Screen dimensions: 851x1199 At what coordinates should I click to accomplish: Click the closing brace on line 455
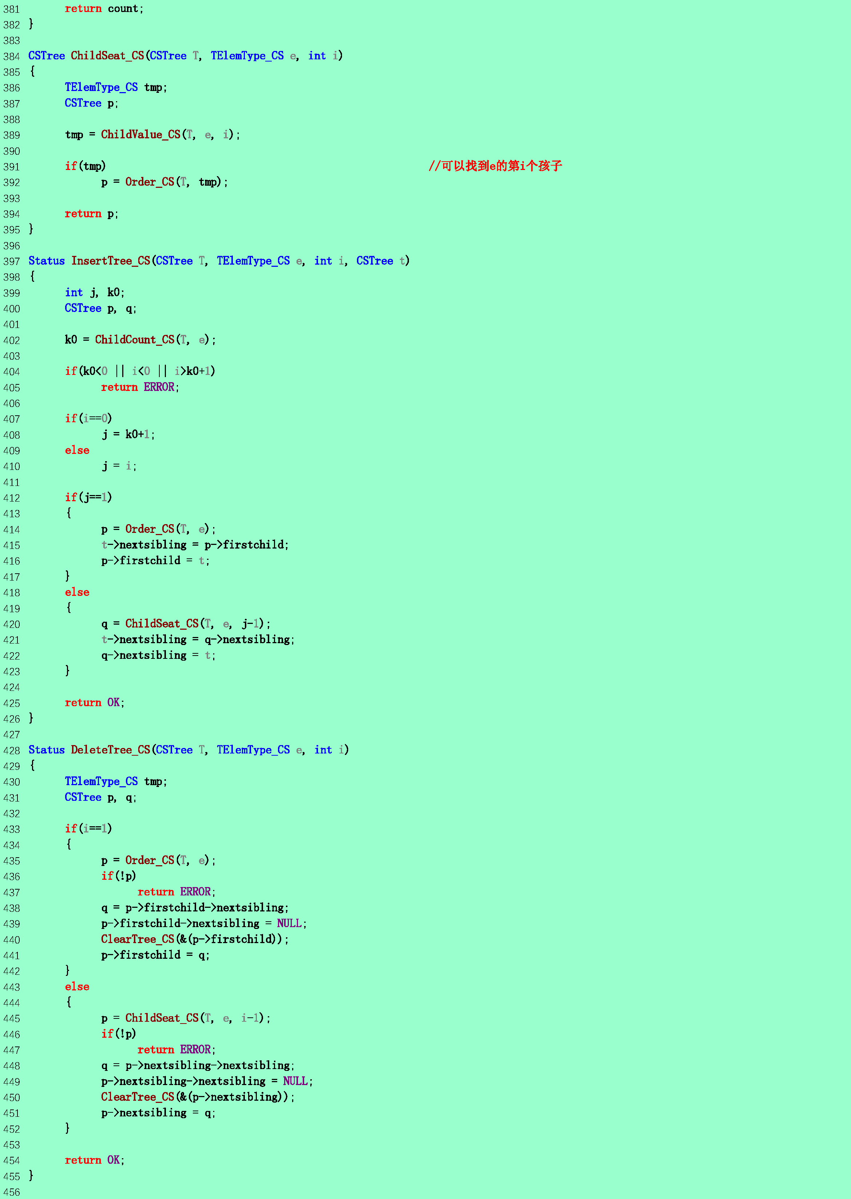(31, 1176)
